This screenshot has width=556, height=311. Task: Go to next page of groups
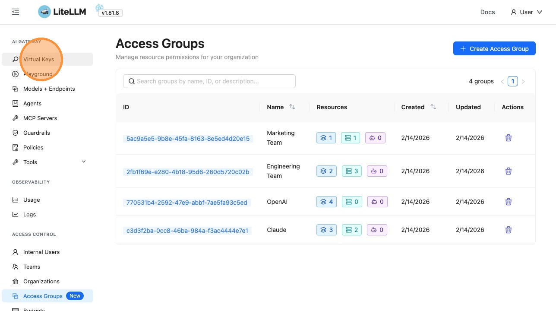(523, 81)
